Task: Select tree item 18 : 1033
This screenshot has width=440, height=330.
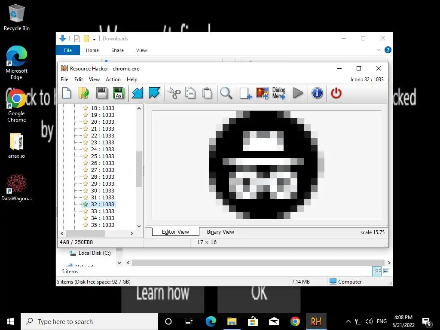Action: (102, 108)
